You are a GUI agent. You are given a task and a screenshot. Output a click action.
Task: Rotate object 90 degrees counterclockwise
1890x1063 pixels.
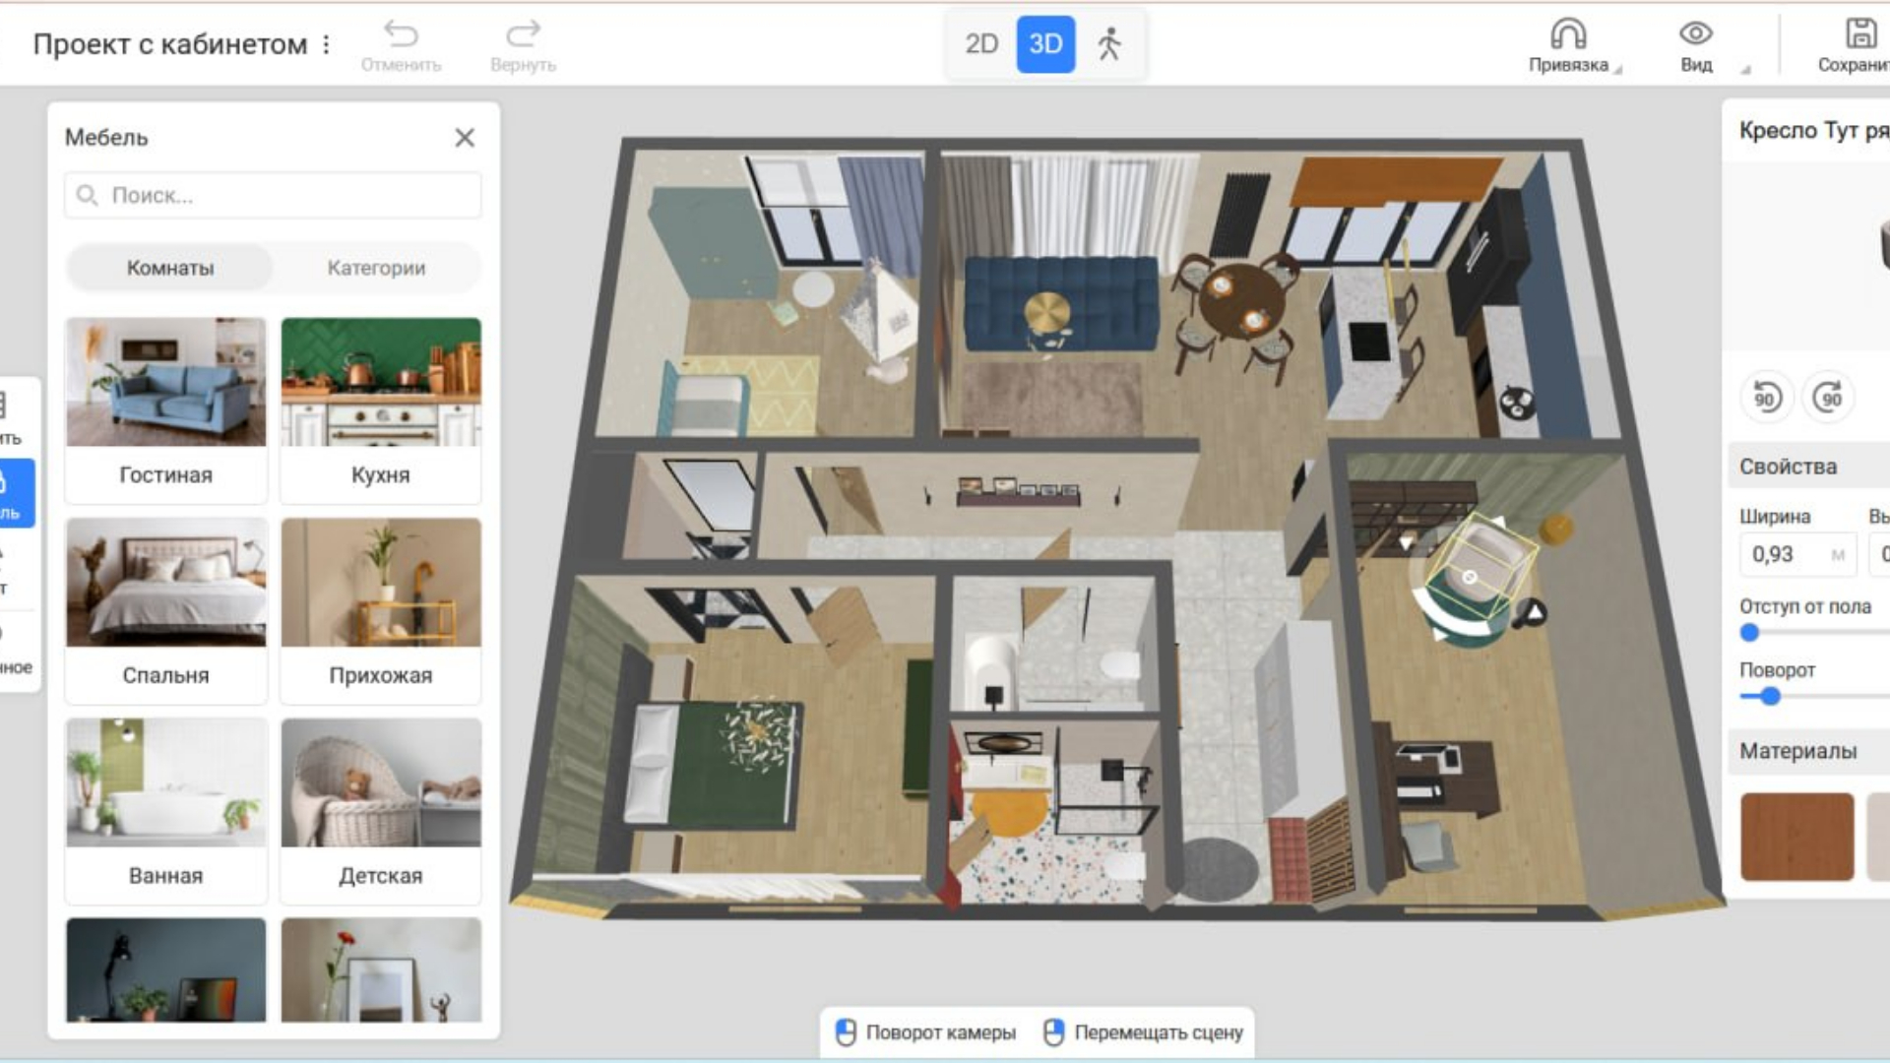1767,398
